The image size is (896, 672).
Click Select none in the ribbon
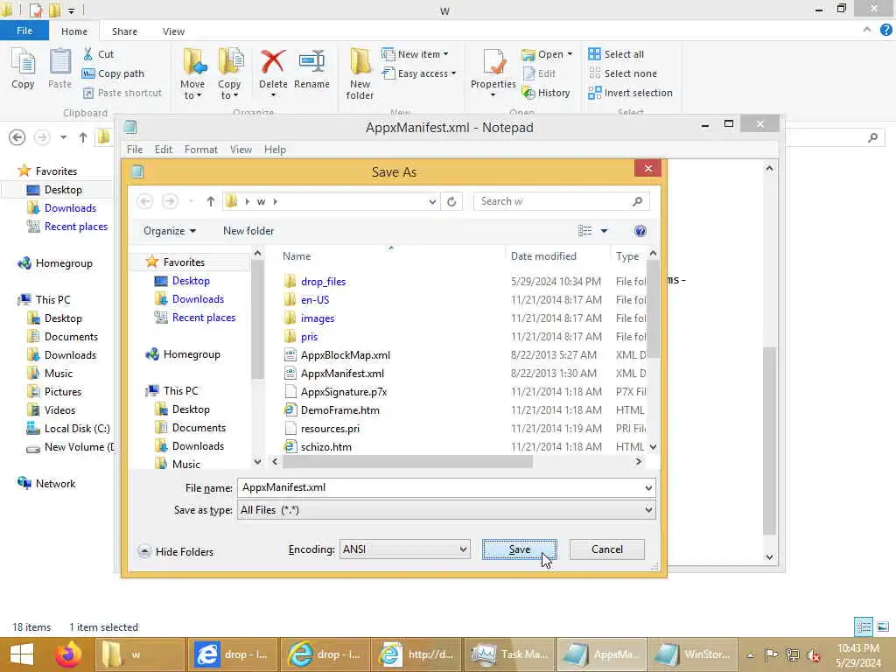point(623,73)
